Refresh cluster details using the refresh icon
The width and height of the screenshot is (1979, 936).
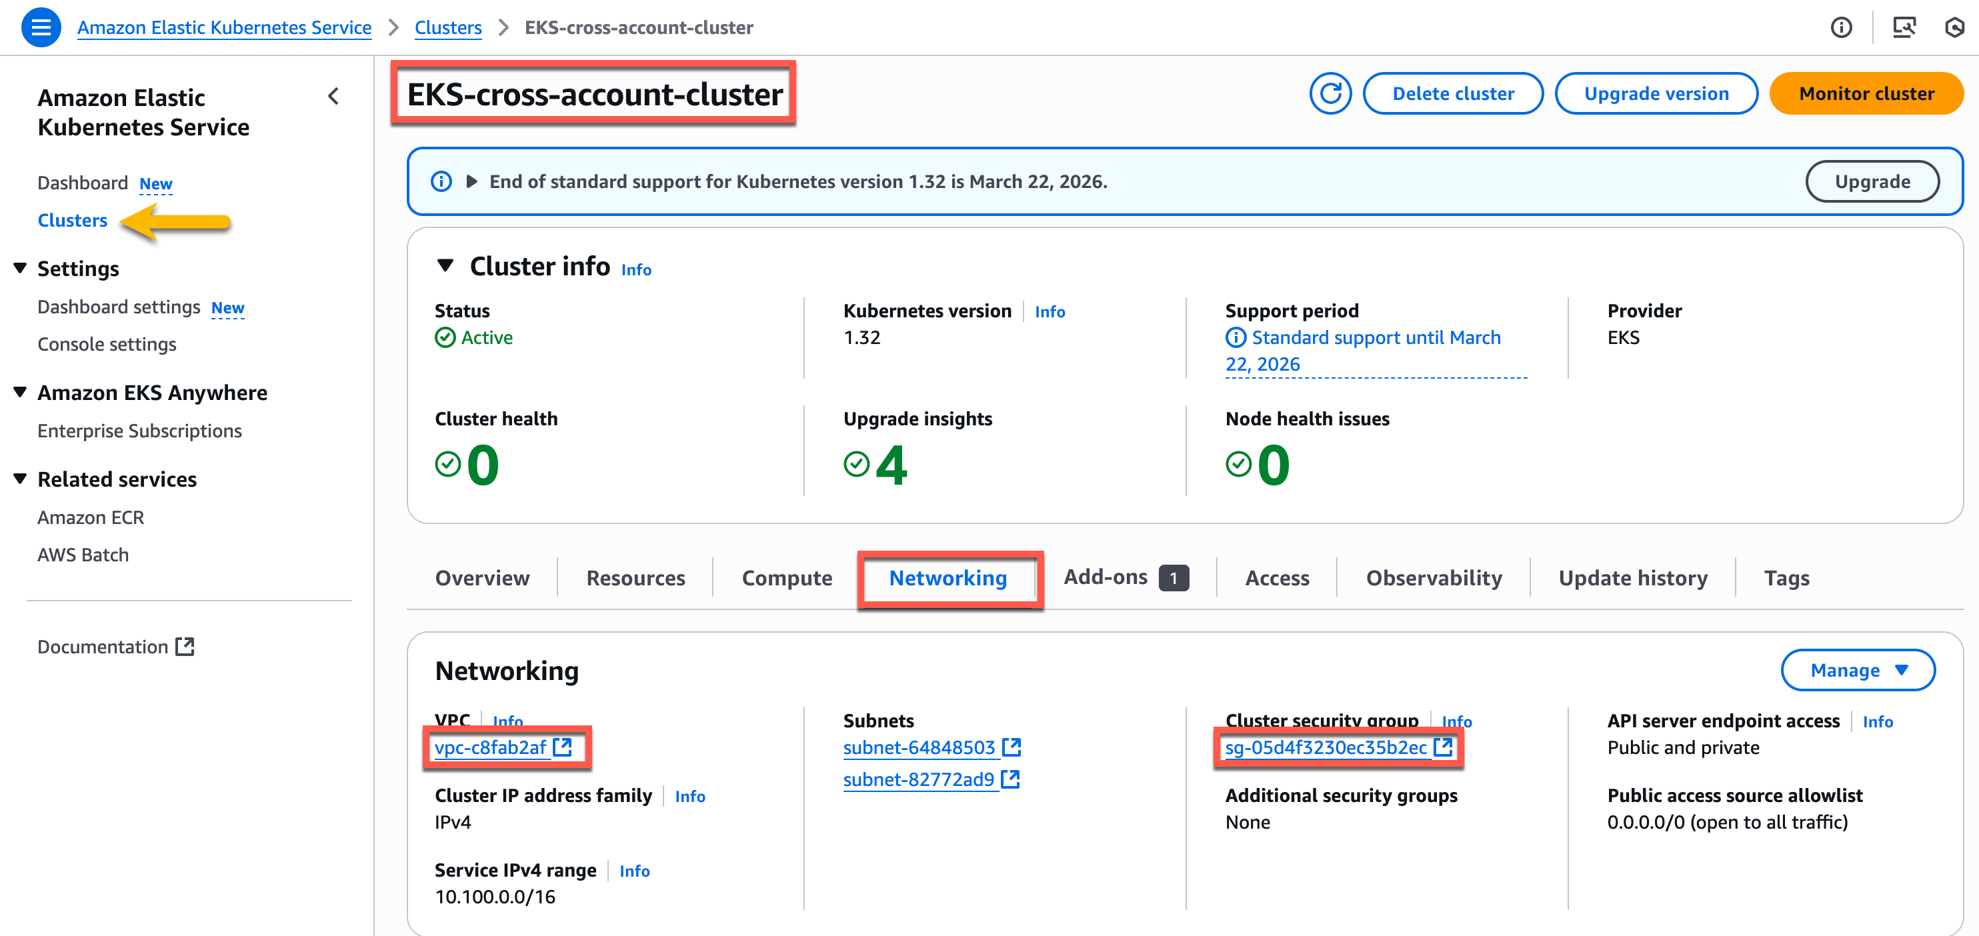pyautogui.click(x=1331, y=93)
